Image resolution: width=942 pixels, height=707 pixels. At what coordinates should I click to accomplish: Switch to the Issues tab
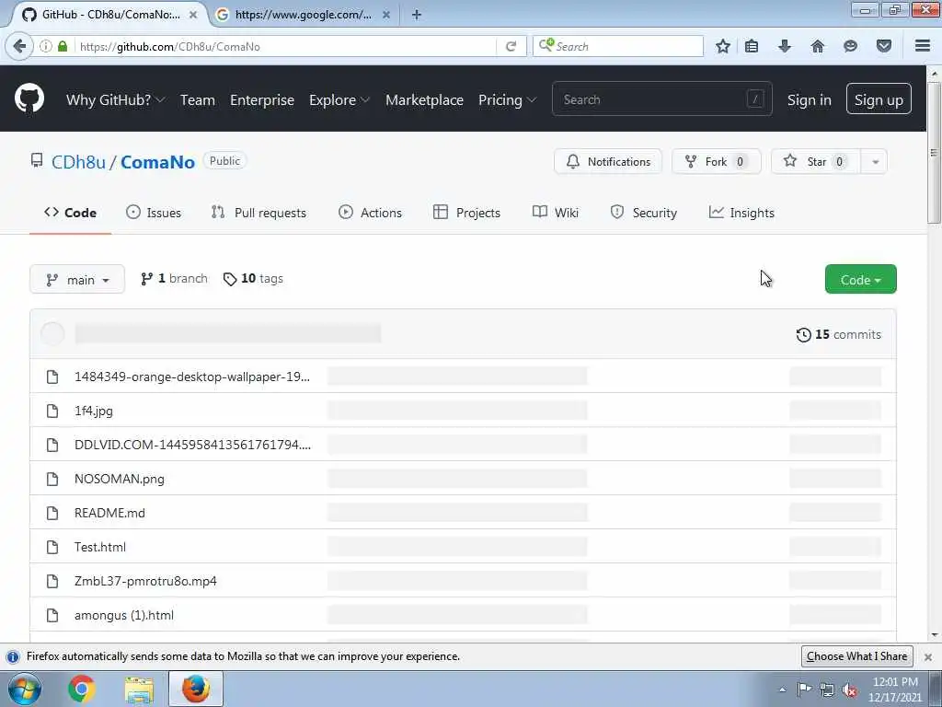coord(154,213)
